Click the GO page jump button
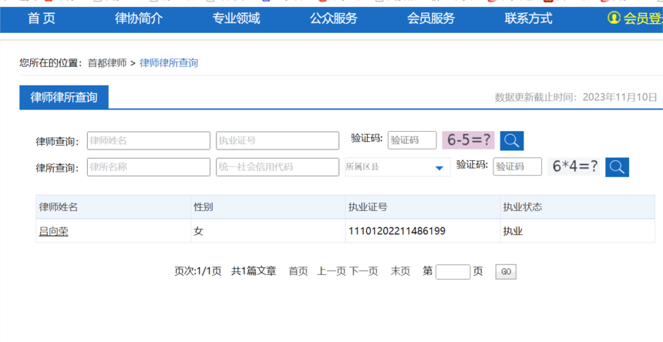This screenshot has width=663, height=342. pos(506,272)
